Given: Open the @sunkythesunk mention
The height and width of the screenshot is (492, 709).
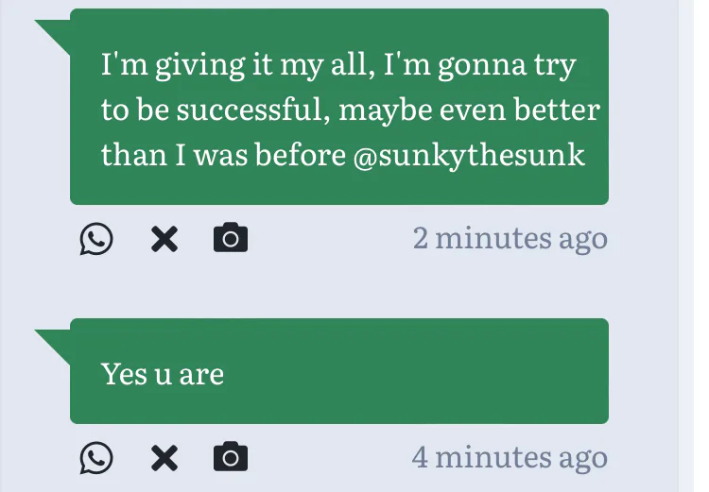Looking at the screenshot, I should tap(469, 155).
